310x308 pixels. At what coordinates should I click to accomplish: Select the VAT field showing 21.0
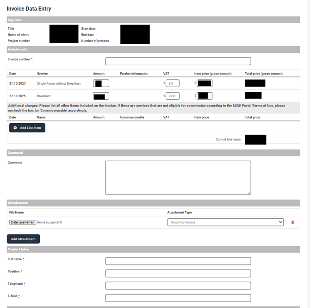tap(172, 96)
